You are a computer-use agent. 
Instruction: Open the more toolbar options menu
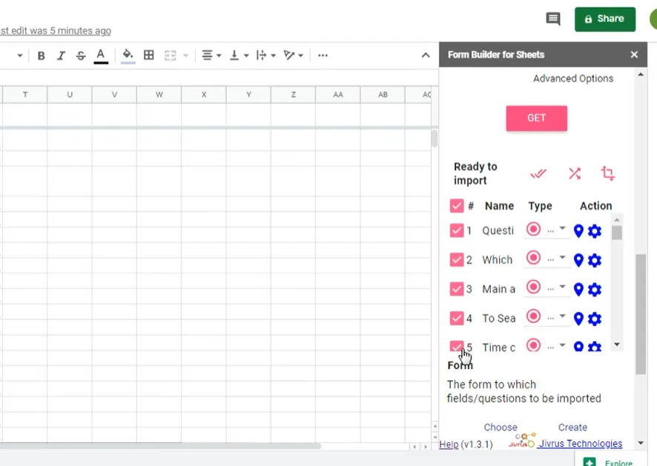coord(323,56)
